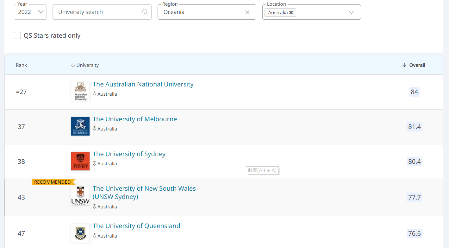
Task: Click the Australian National University logo
Action: [80, 92]
